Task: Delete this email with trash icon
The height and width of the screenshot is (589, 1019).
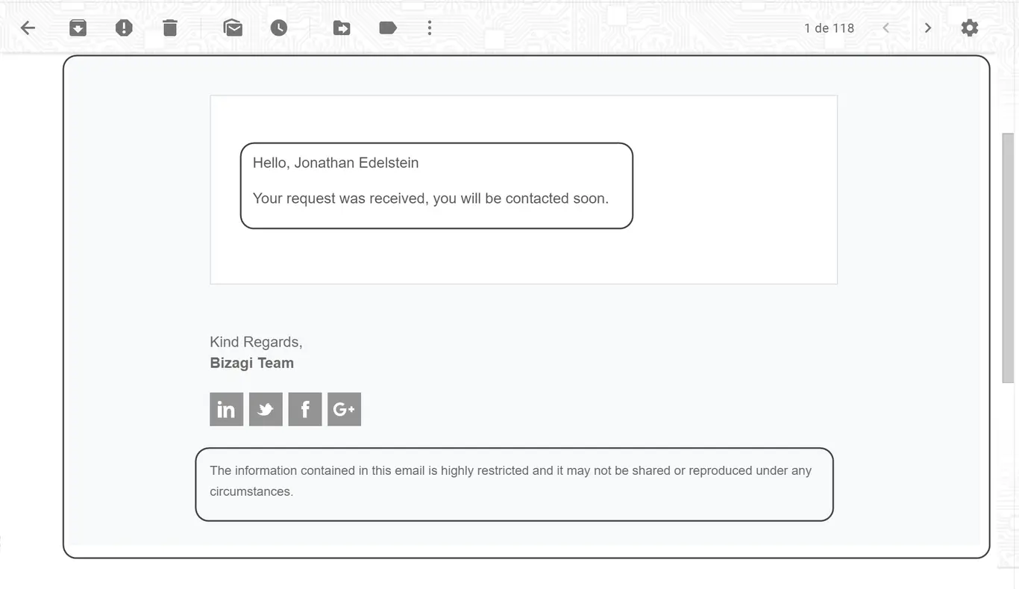Action: [170, 28]
